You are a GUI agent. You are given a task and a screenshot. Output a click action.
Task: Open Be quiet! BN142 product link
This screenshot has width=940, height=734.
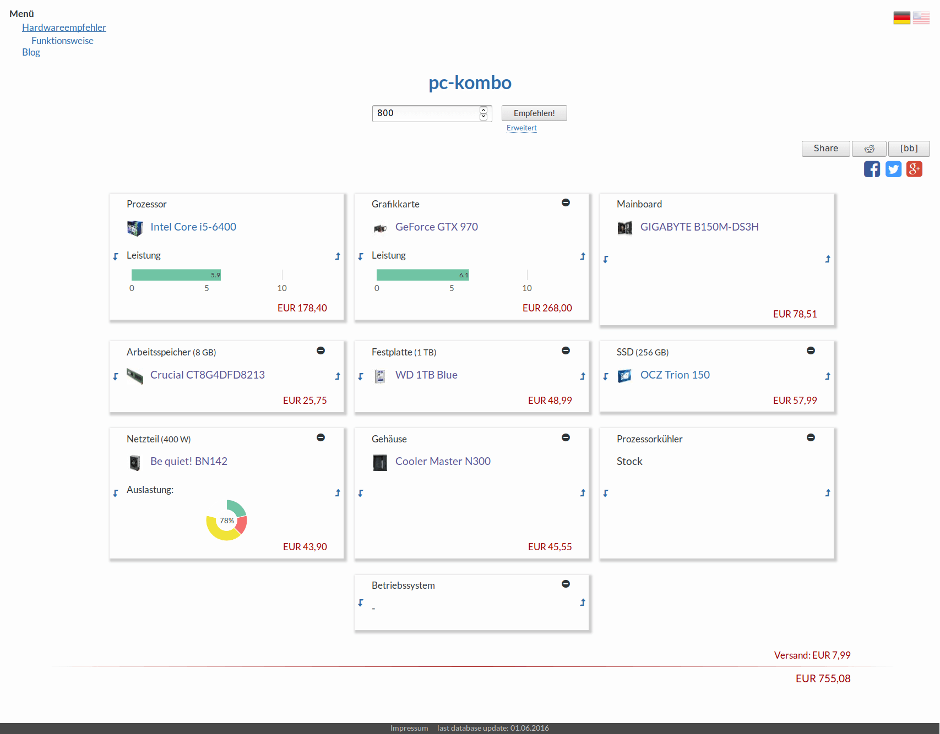189,461
